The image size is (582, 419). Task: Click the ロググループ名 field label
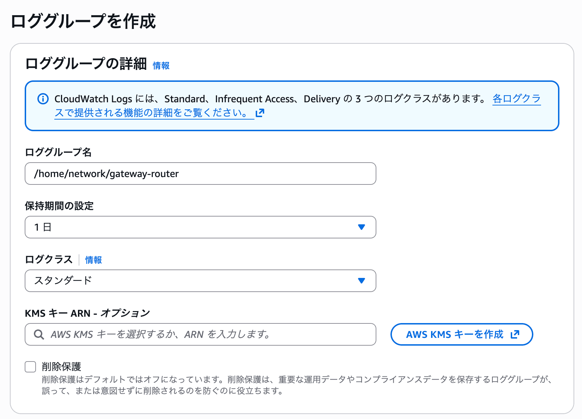click(x=58, y=152)
